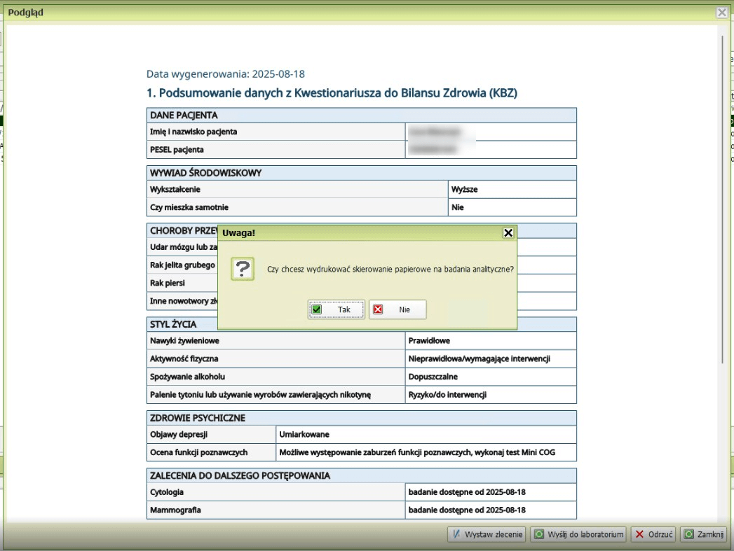Decline printing with the Nie button
This screenshot has height=551, width=734.
click(397, 309)
